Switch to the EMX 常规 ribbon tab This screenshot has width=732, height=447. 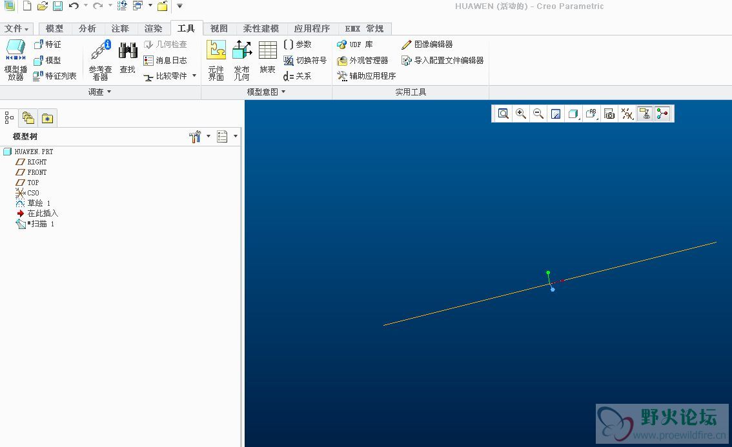365,28
